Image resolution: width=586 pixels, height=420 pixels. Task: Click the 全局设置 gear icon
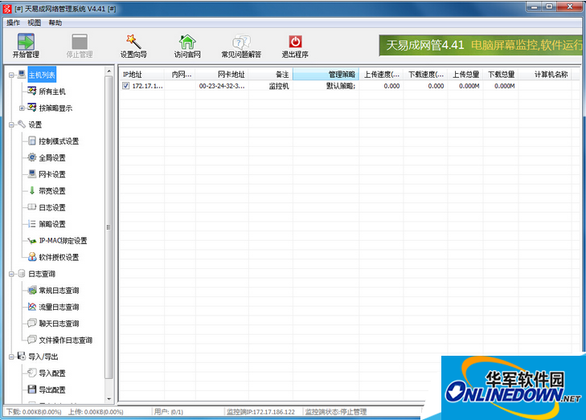32,157
